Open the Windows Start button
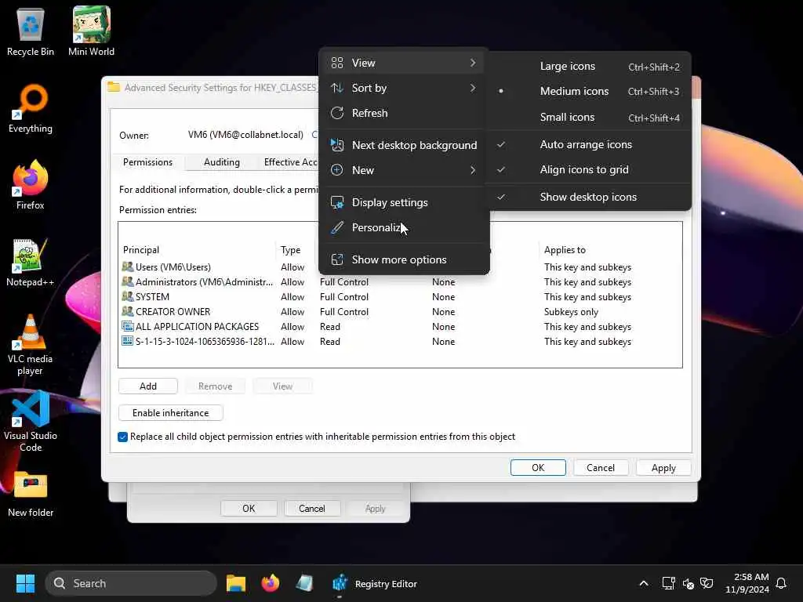This screenshot has height=602, width=803. click(x=25, y=583)
